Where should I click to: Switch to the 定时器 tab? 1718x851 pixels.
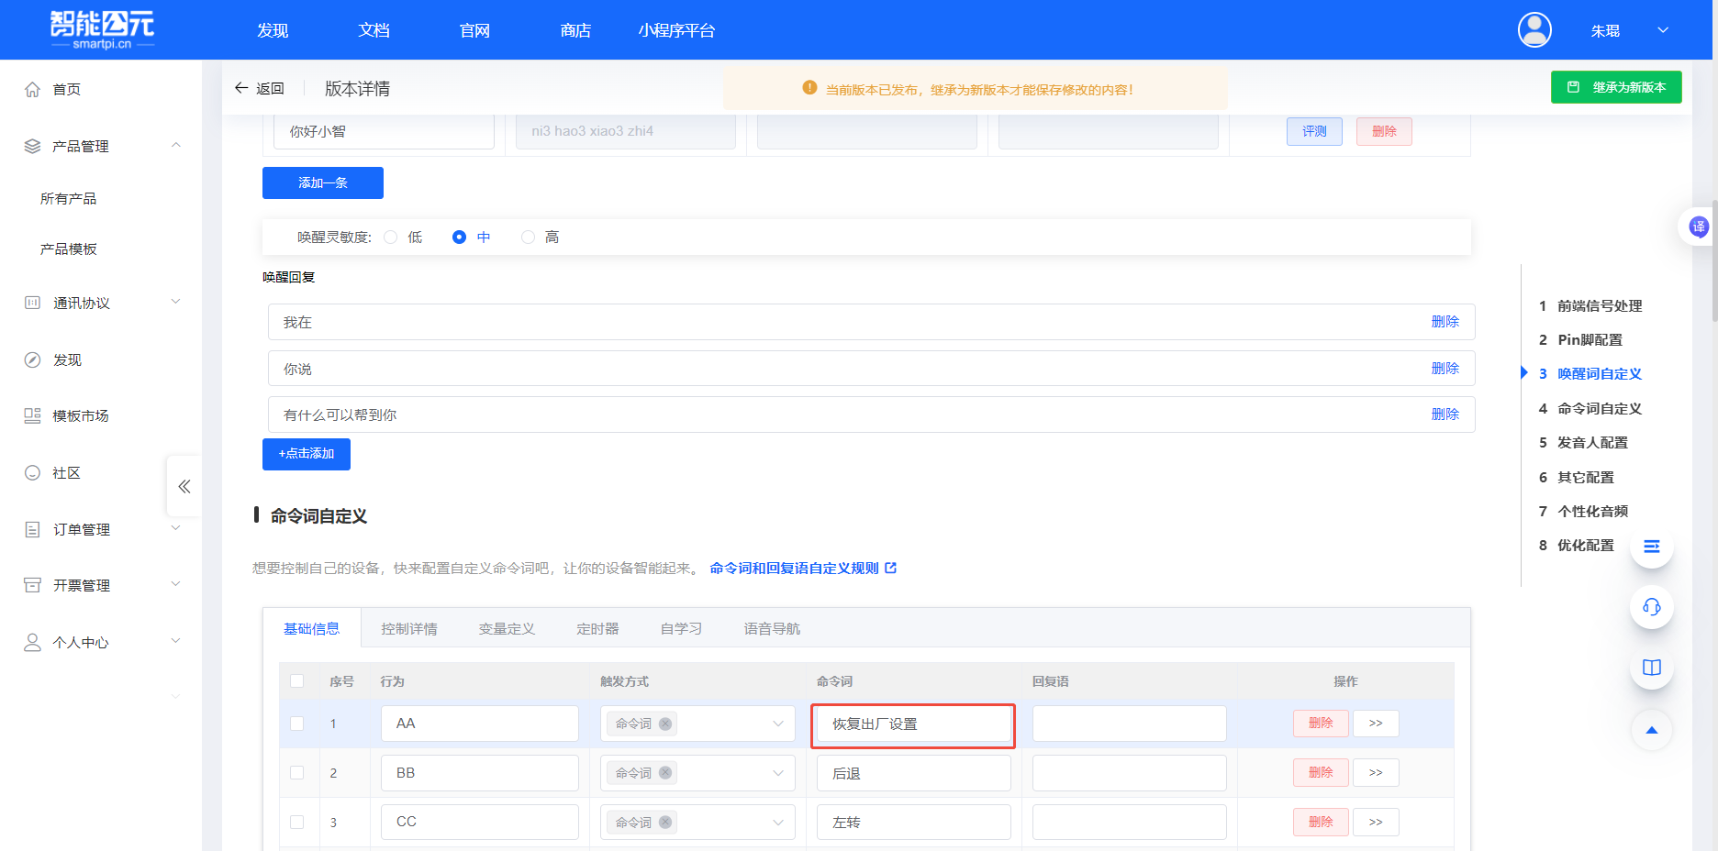click(597, 628)
